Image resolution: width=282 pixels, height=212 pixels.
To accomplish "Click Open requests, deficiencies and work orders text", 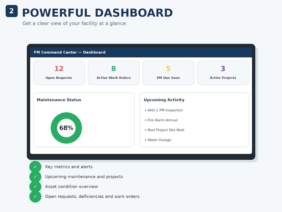I will pyautogui.click(x=92, y=196).
